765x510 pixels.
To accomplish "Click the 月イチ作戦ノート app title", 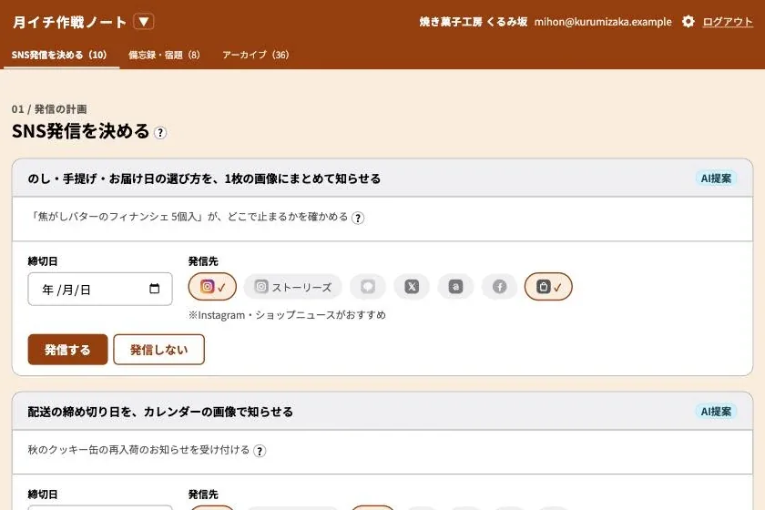I will [70, 22].
